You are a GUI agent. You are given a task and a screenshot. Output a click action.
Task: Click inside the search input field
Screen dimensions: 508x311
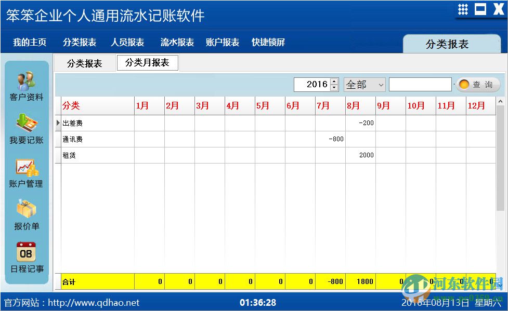click(x=420, y=84)
